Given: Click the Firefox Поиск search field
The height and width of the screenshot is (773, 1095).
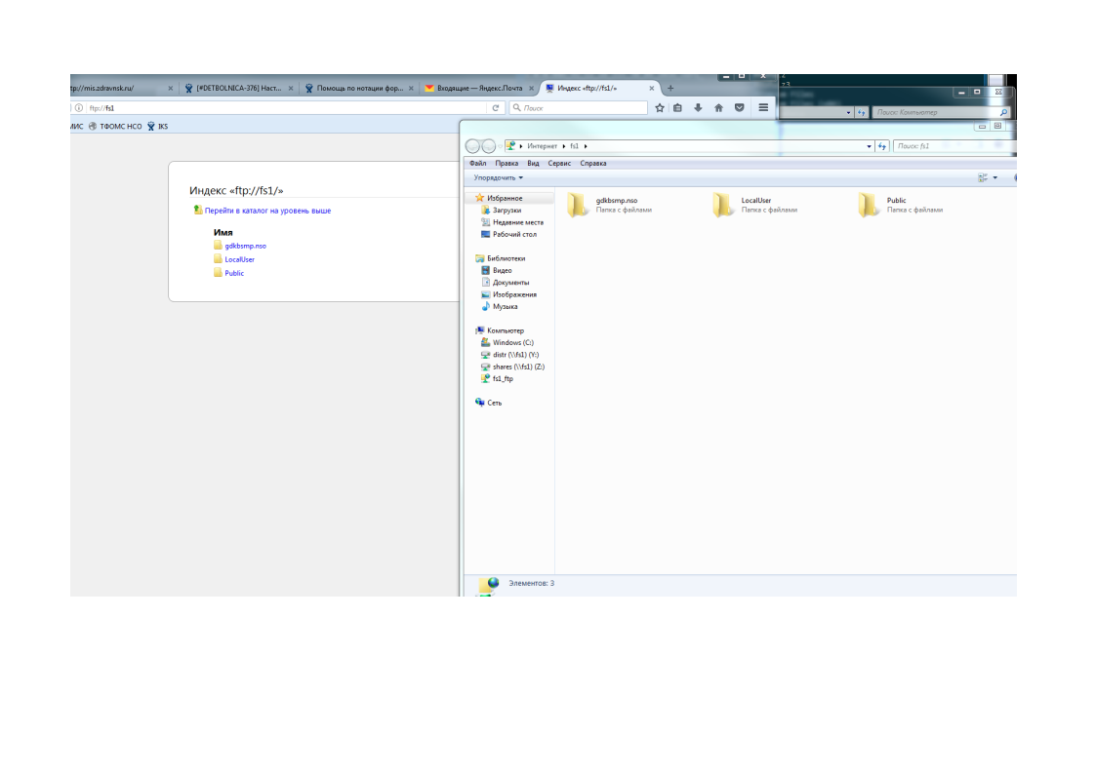Looking at the screenshot, I should pyautogui.click(x=583, y=108).
